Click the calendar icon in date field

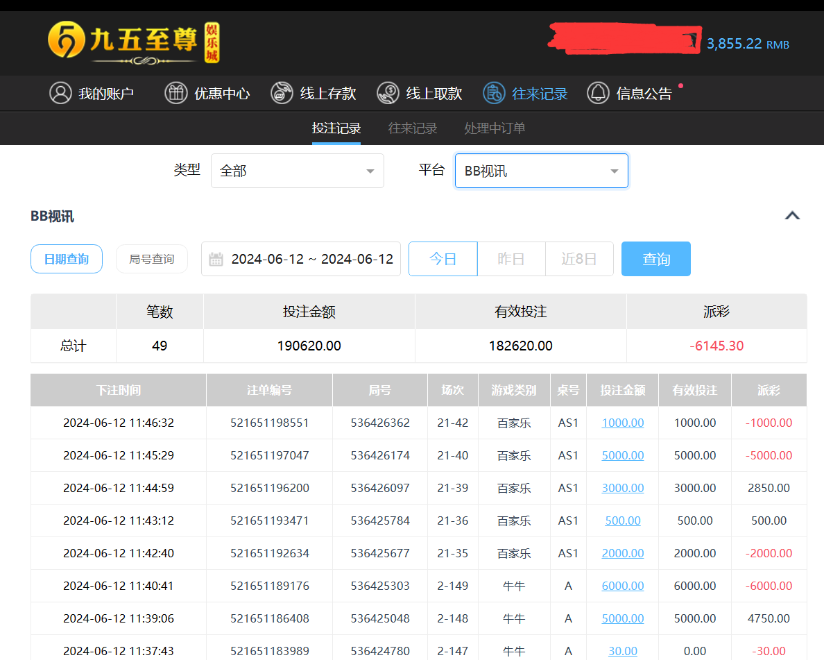[216, 260]
